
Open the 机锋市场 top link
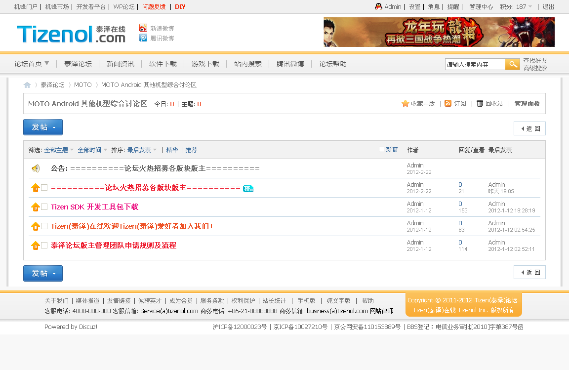click(x=57, y=6)
